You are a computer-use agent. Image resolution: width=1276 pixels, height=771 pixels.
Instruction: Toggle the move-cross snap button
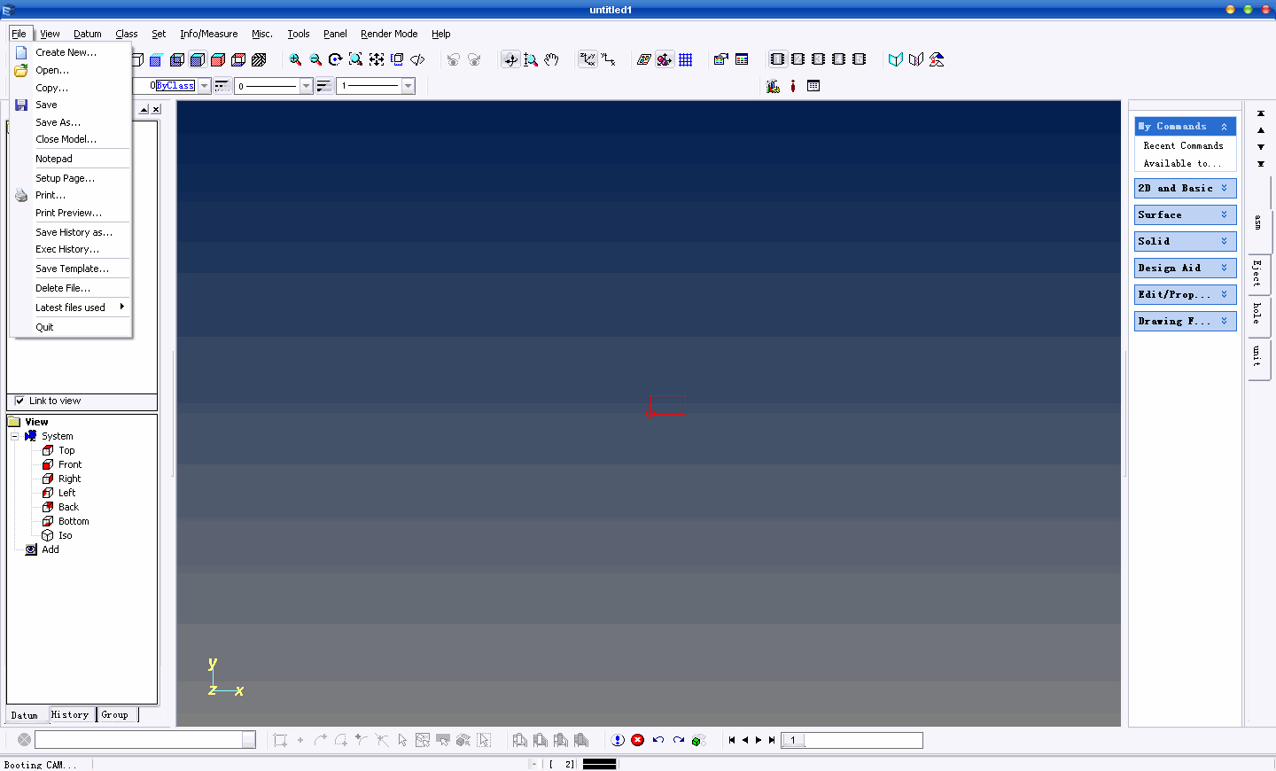pos(510,59)
